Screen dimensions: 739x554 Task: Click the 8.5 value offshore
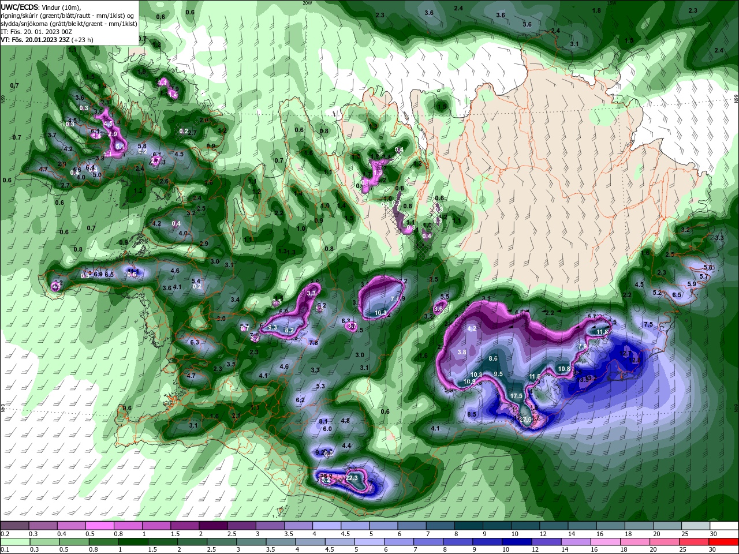coord(472,414)
